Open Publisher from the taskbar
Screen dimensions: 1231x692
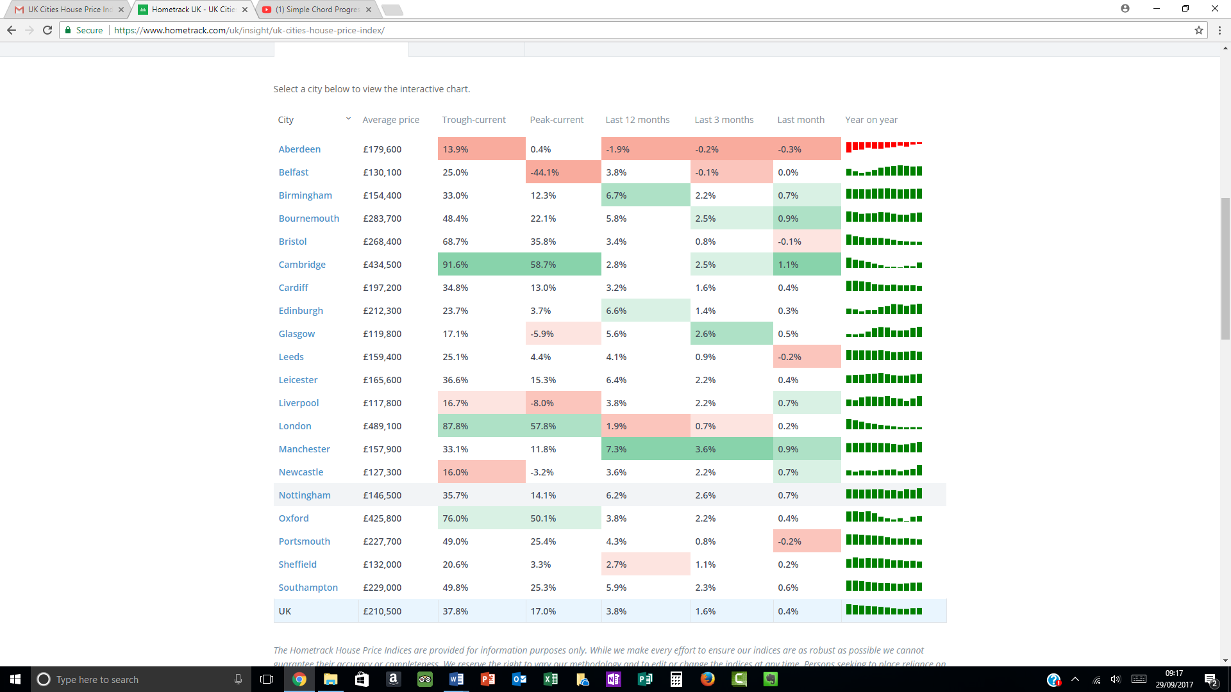click(645, 679)
